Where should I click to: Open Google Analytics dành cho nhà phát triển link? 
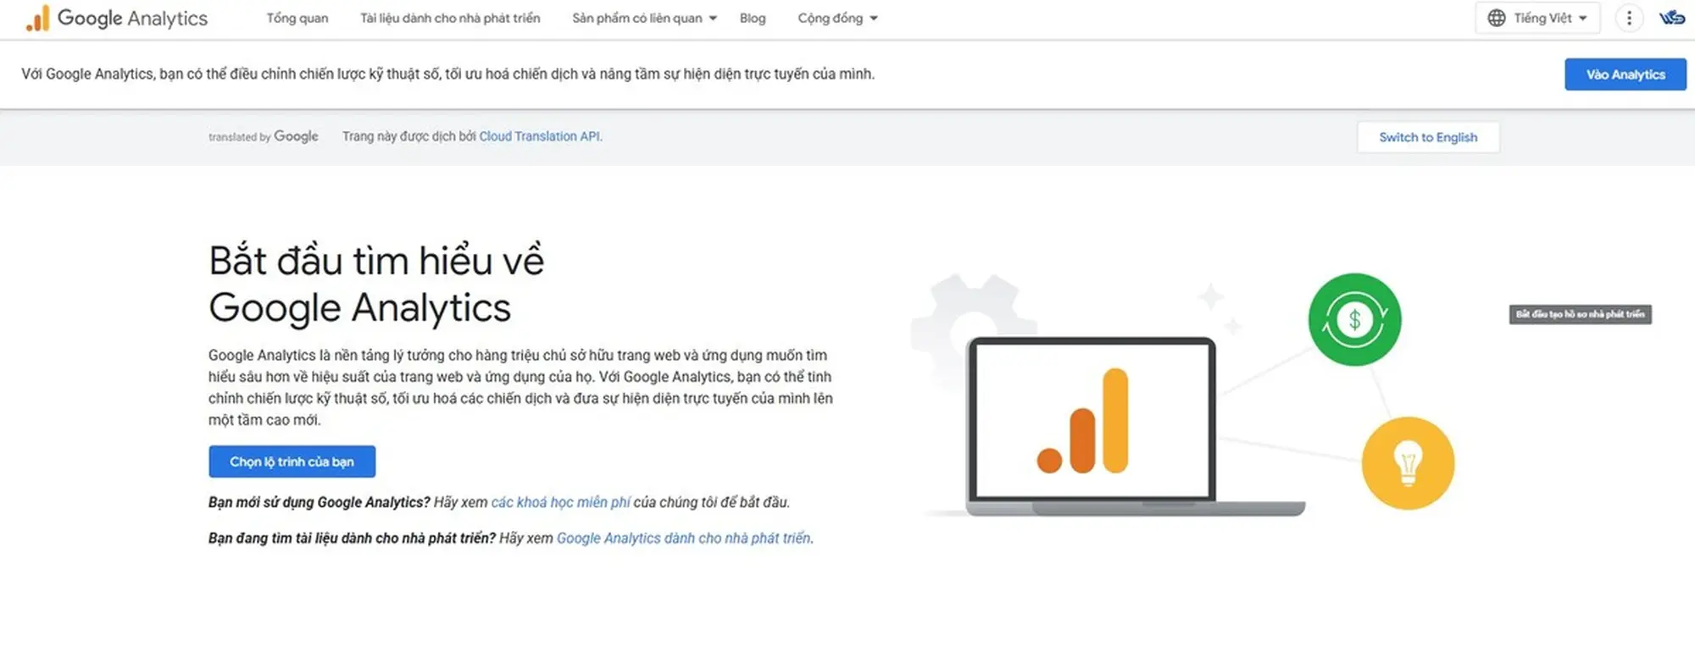coord(684,538)
